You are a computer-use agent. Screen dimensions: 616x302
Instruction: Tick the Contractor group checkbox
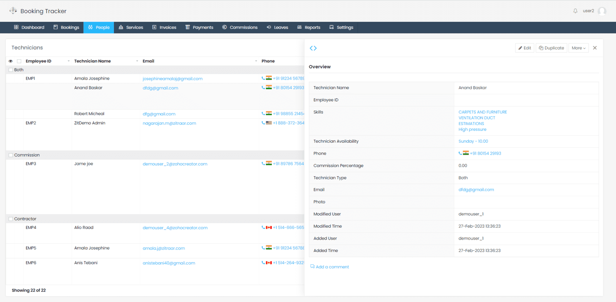(x=11, y=219)
